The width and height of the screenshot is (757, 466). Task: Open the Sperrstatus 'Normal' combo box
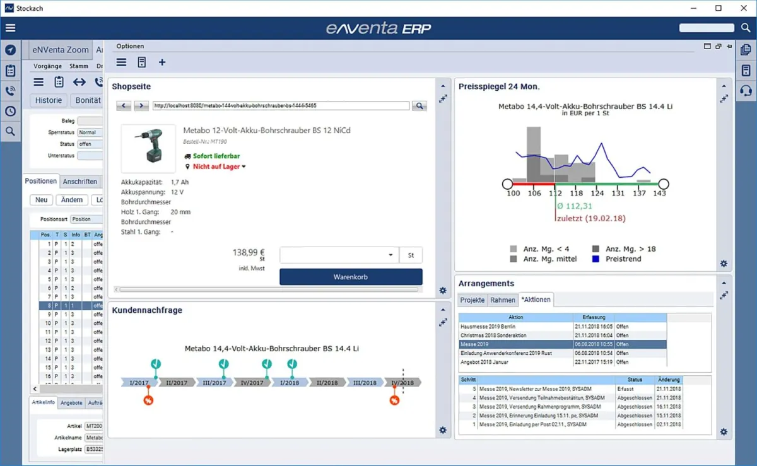(x=90, y=132)
